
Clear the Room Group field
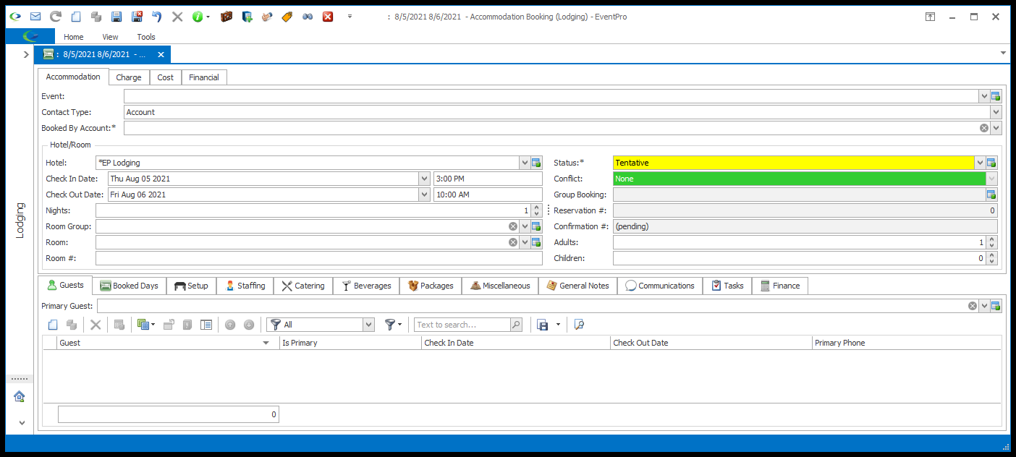coord(513,226)
